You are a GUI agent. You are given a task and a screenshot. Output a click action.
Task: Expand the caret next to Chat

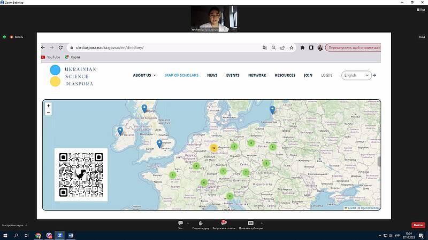click(188, 223)
